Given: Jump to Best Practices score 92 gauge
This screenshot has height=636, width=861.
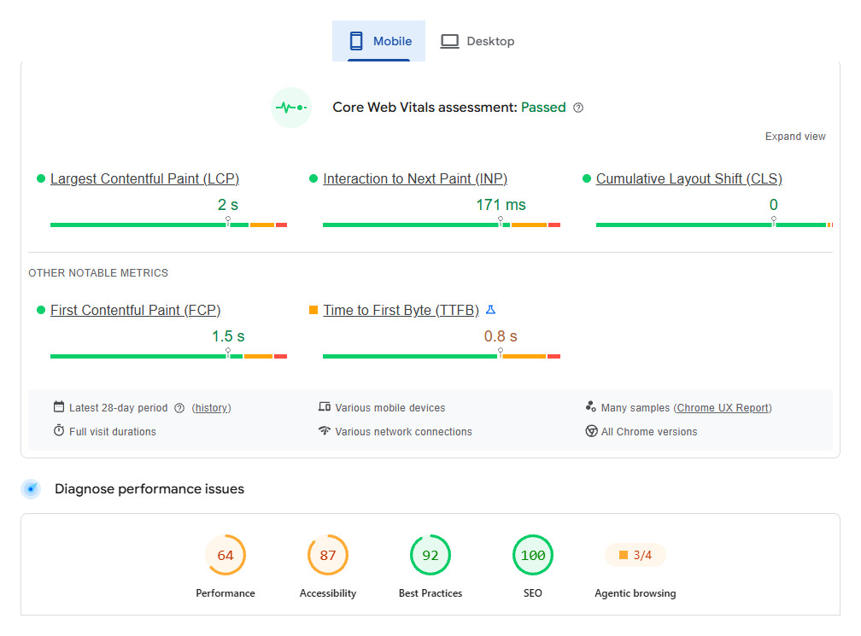Looking at the screenshot, I should point(430,555).
